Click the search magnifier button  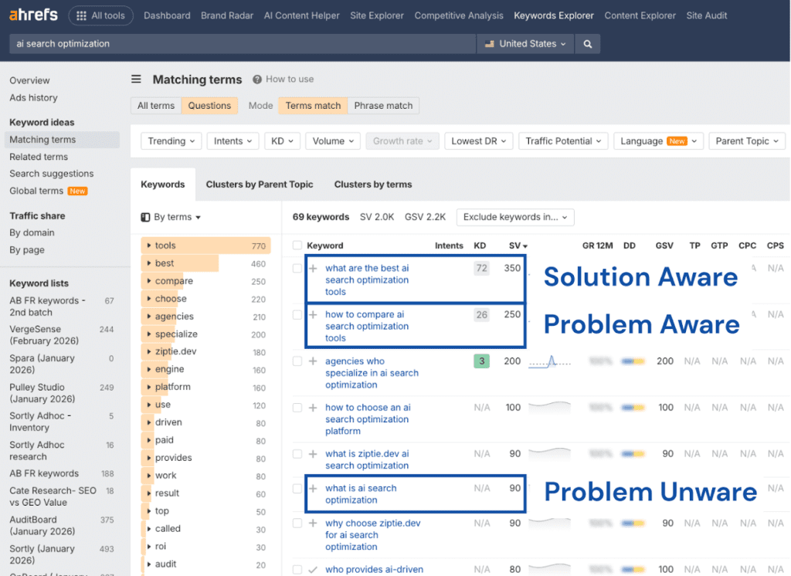pyautogui.click(x=588, y=44)
